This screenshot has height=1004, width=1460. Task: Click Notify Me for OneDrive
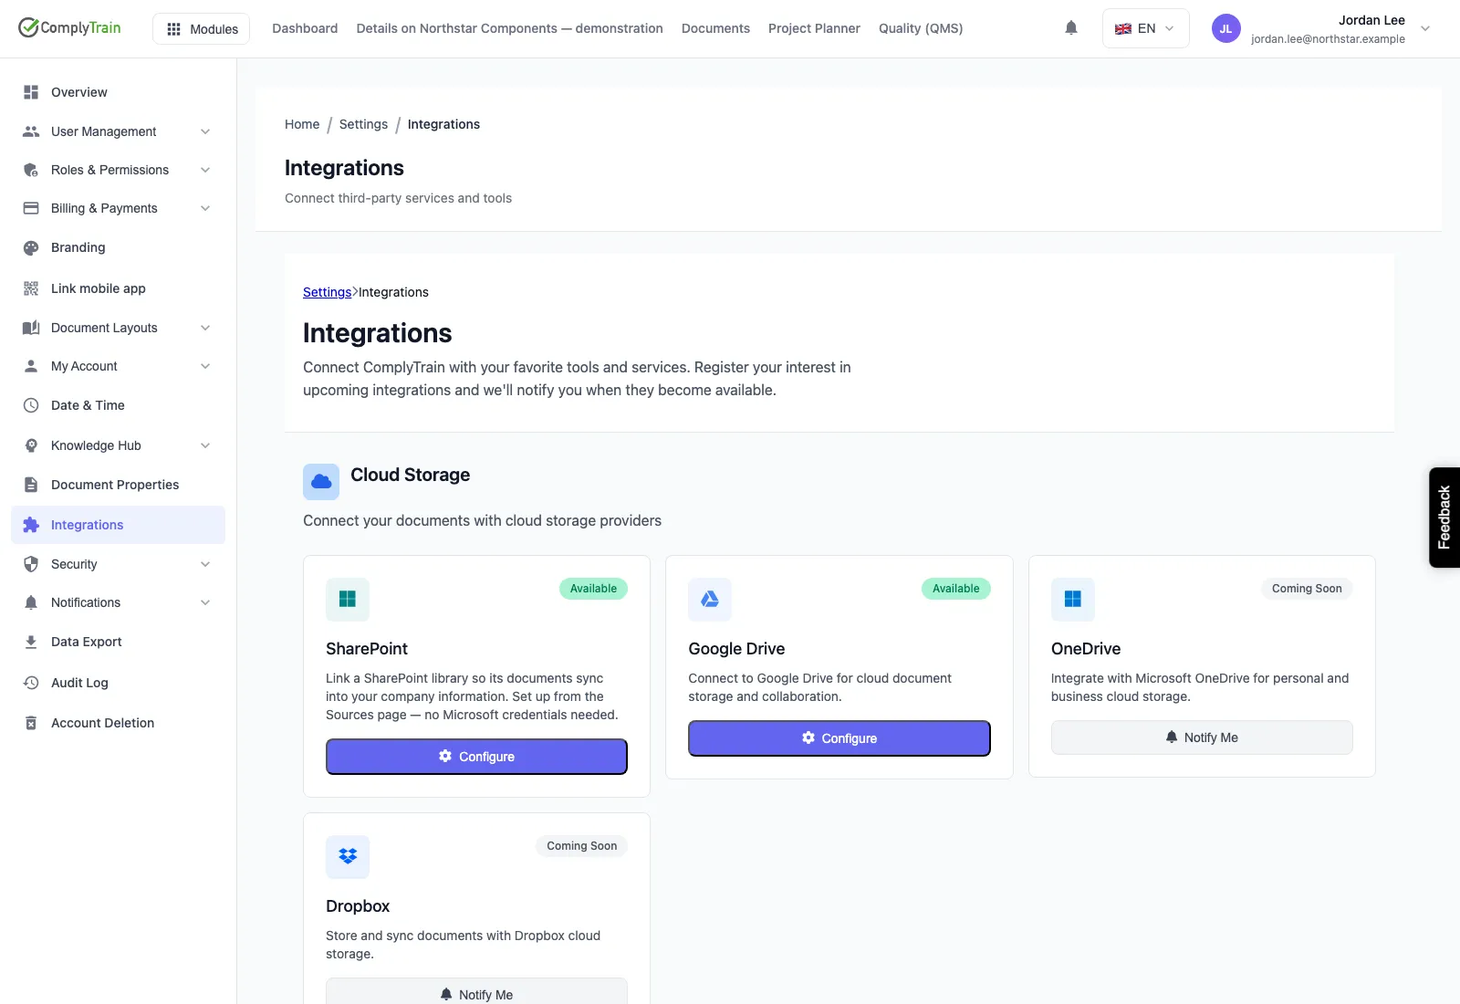[1202, 737]
